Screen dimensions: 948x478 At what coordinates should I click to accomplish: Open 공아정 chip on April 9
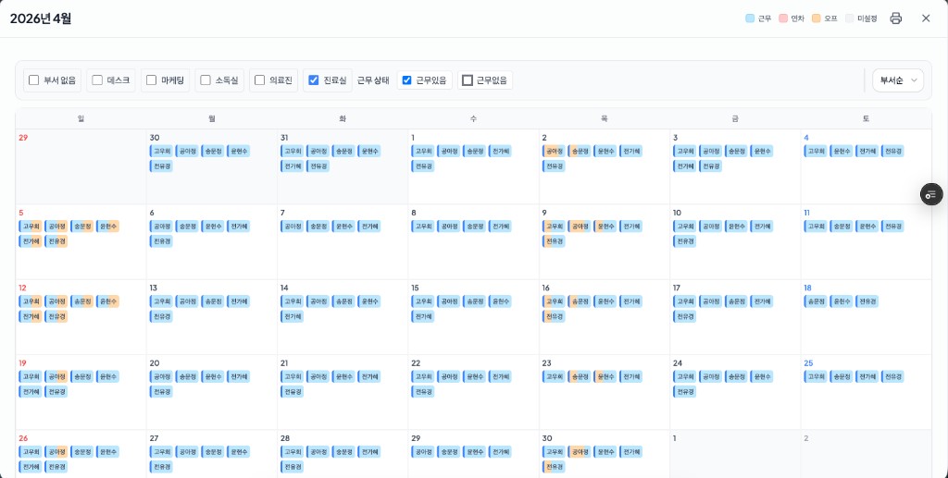coord(580,227)
